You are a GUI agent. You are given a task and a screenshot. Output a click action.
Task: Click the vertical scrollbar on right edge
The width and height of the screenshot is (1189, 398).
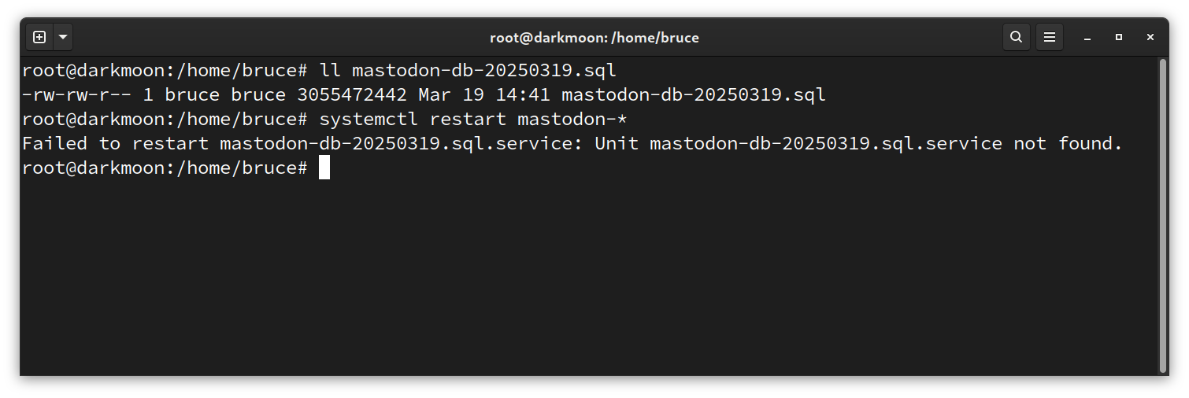[x=1163, y=216]
